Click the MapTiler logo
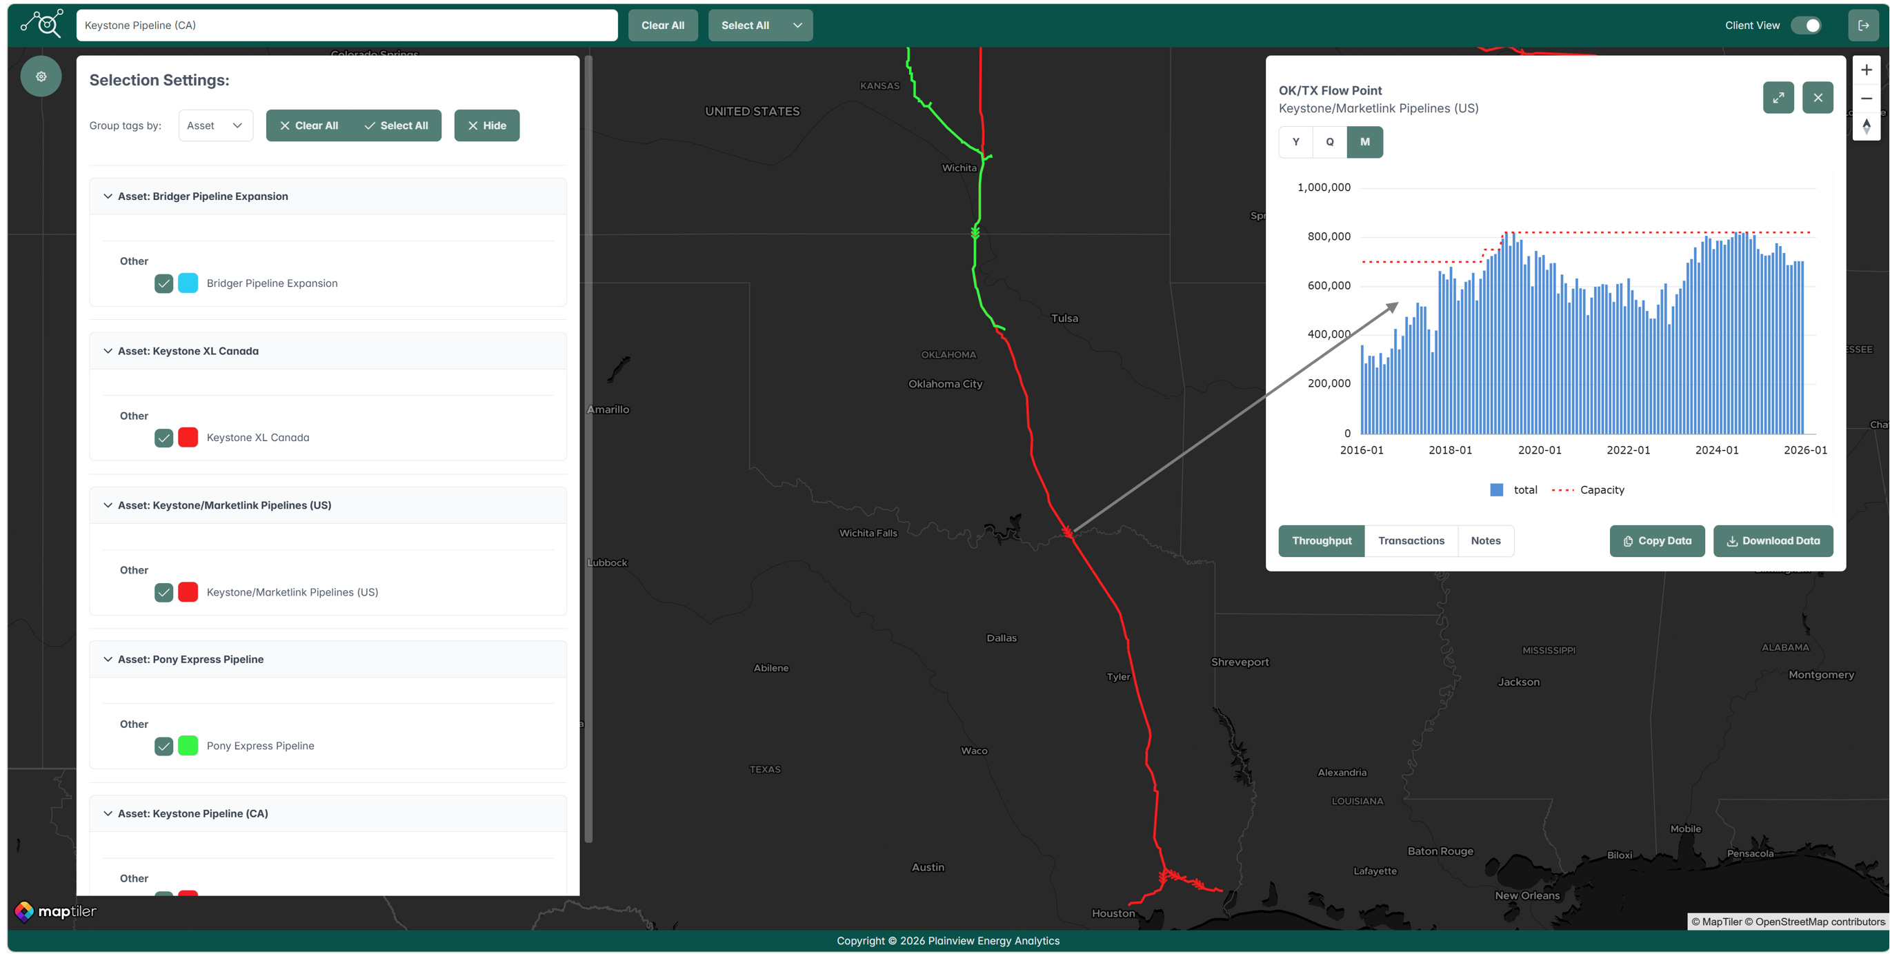The image size is (1890, 954). point(56,911)
